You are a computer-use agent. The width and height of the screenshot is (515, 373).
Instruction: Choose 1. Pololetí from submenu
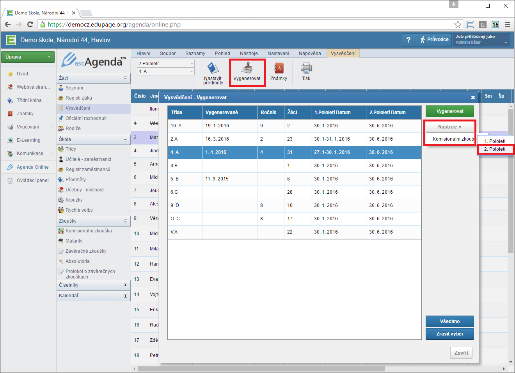495,141
